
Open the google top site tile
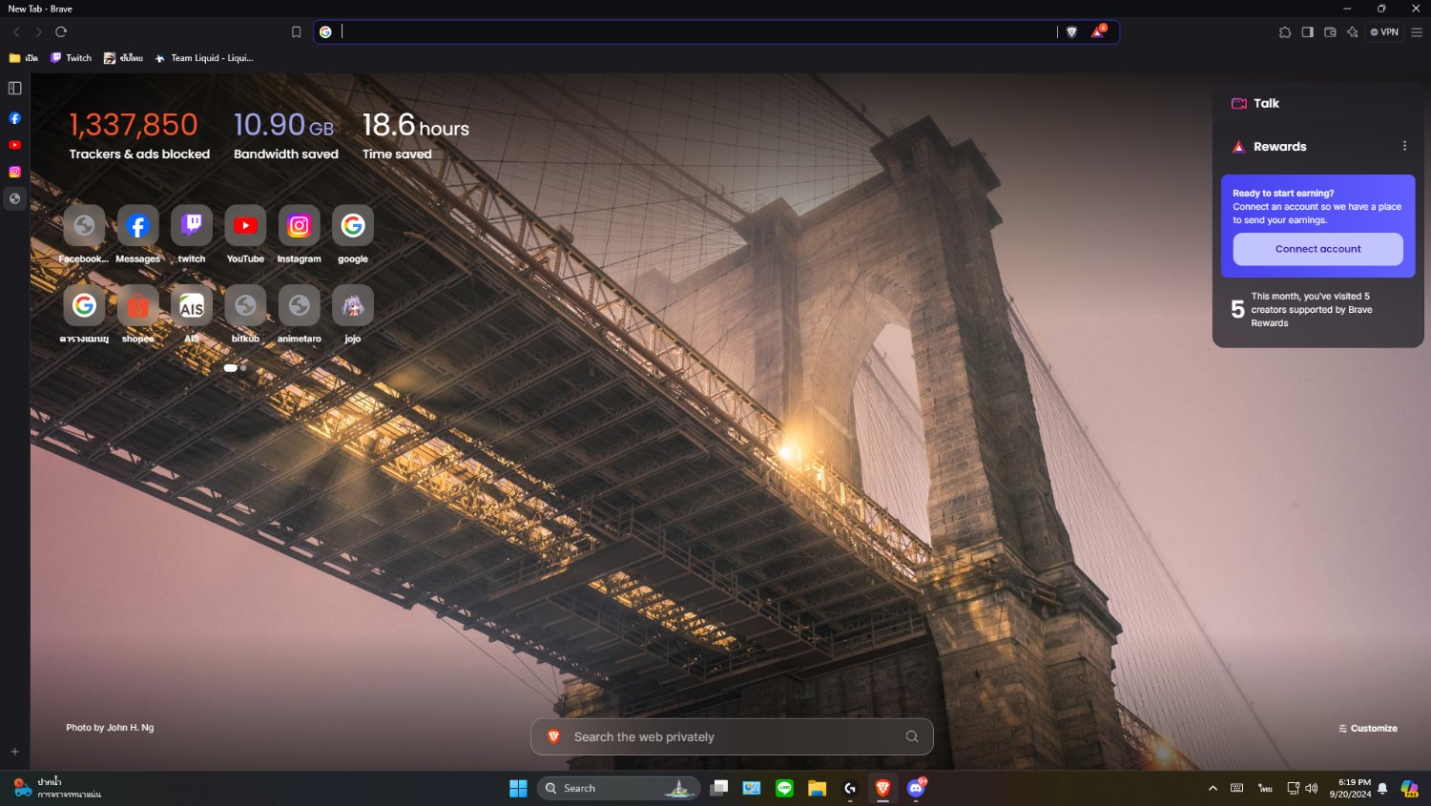click(x=353, y=226)
